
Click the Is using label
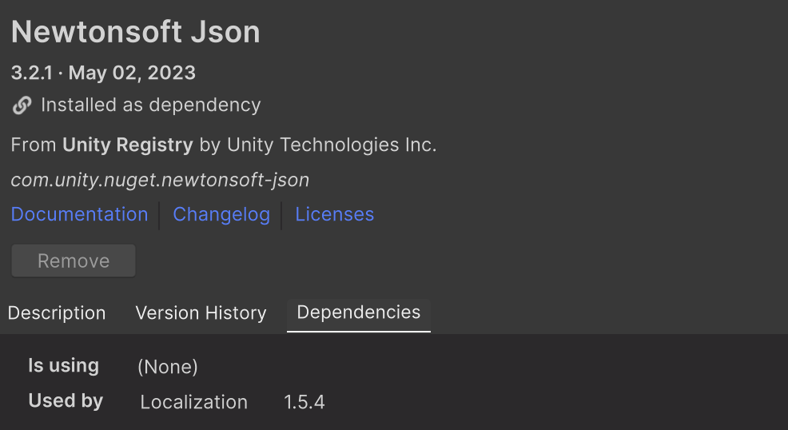63,366
